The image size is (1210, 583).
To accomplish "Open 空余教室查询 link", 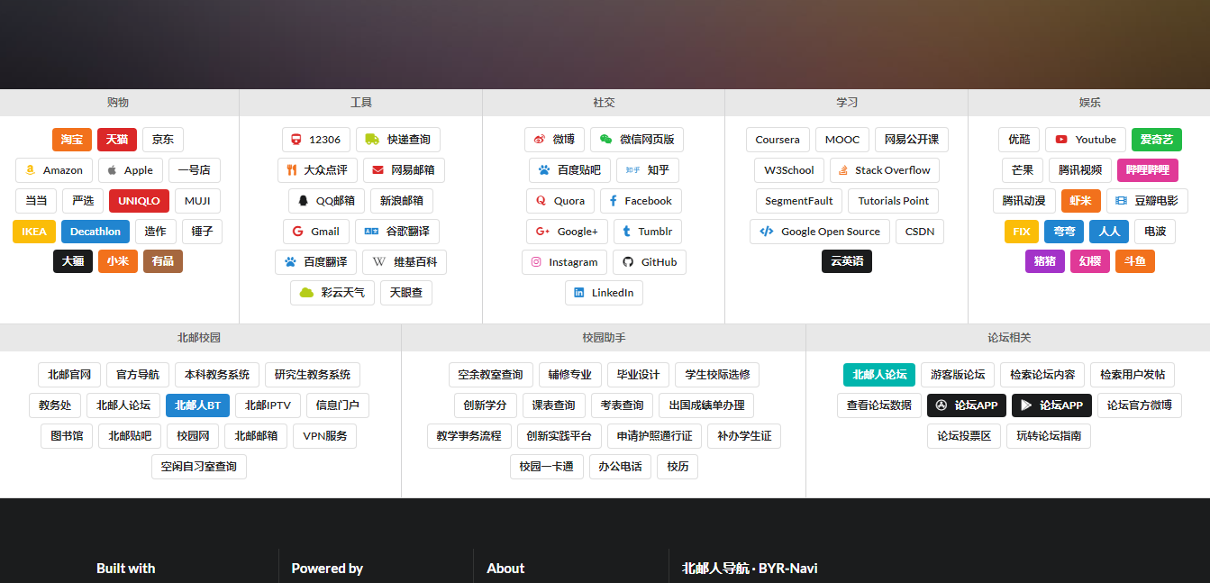I will [491, 375].
